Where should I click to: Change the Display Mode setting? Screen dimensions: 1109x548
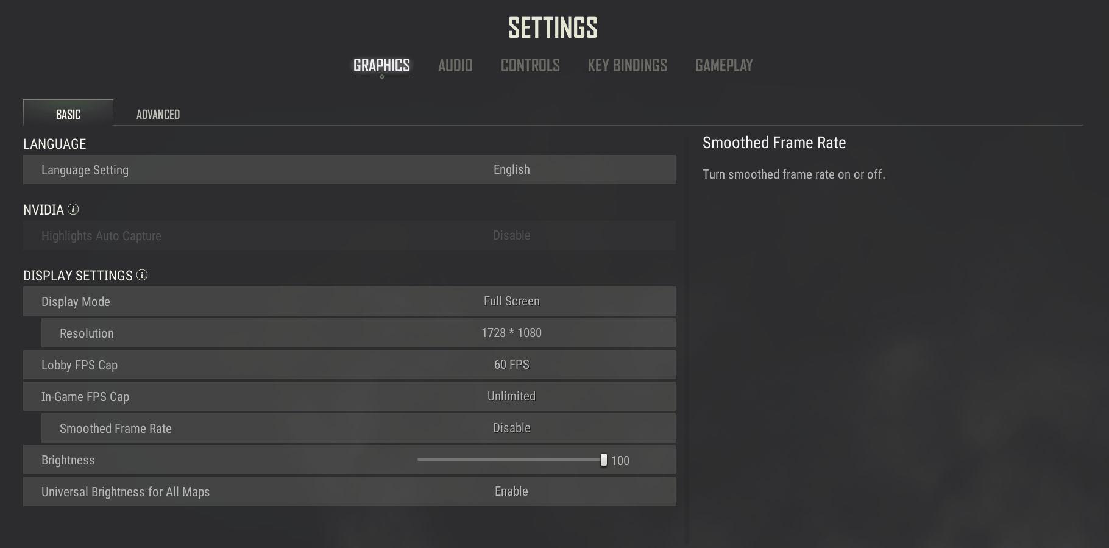[349, 301]
